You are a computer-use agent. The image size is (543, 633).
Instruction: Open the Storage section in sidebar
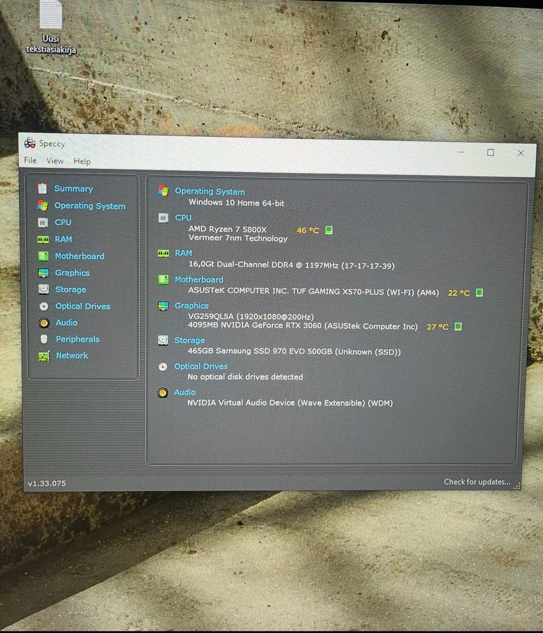point(71,290)
